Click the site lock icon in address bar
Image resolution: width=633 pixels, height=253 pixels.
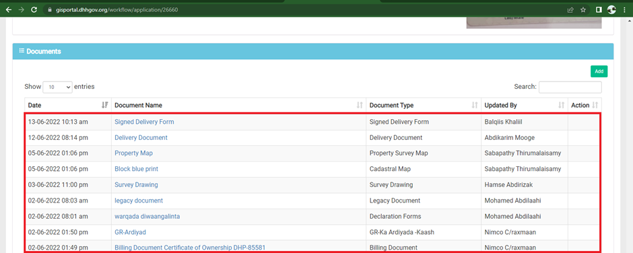click(x=50, y=9)
